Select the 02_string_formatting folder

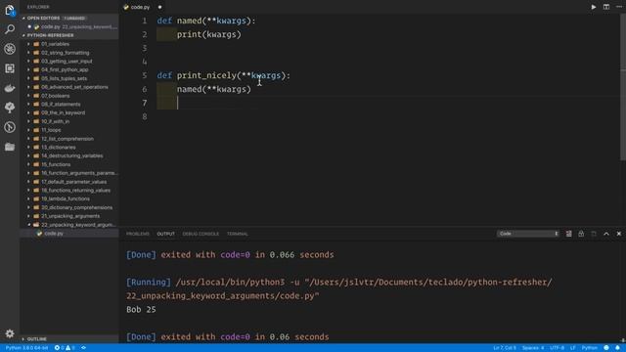(66, 53)
